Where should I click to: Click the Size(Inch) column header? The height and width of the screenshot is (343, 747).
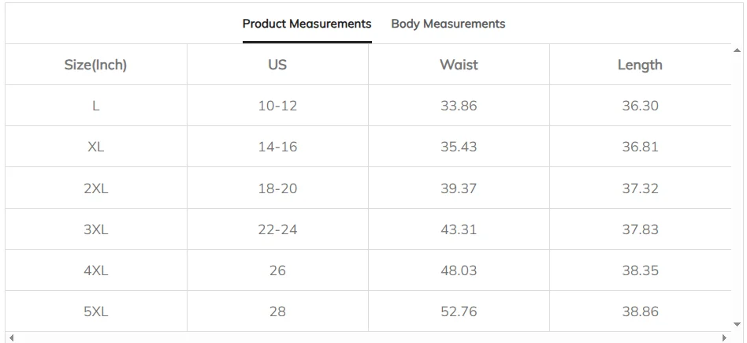pyautogui.click(x=95, y=65)
